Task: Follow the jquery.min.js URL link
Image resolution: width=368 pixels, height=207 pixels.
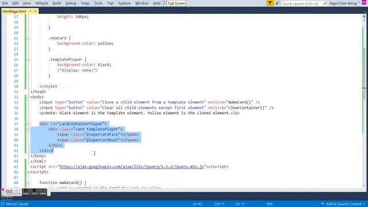Action: click(x=132, y=167)
